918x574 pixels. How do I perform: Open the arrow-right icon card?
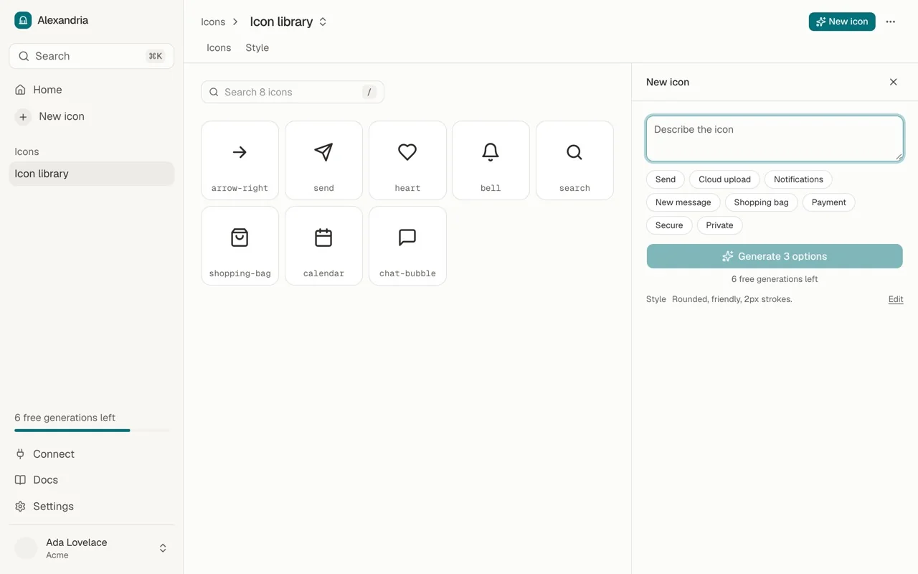click(240, 160)
